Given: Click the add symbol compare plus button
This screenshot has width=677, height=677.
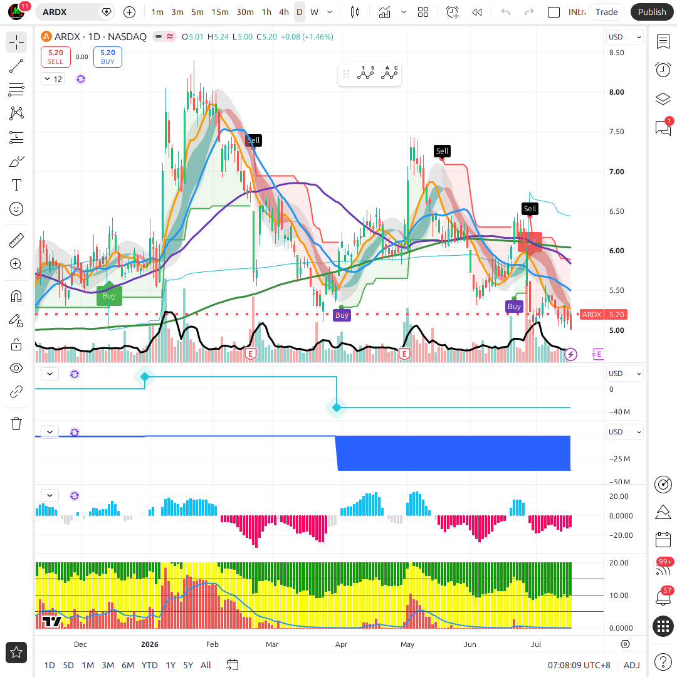Looking at the screenshot, I should [129, 12].
